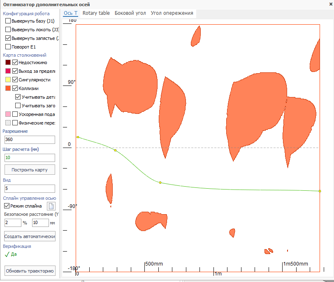
Task: Click the yellow Сингулярности color swatch
Action: (8, 80)
